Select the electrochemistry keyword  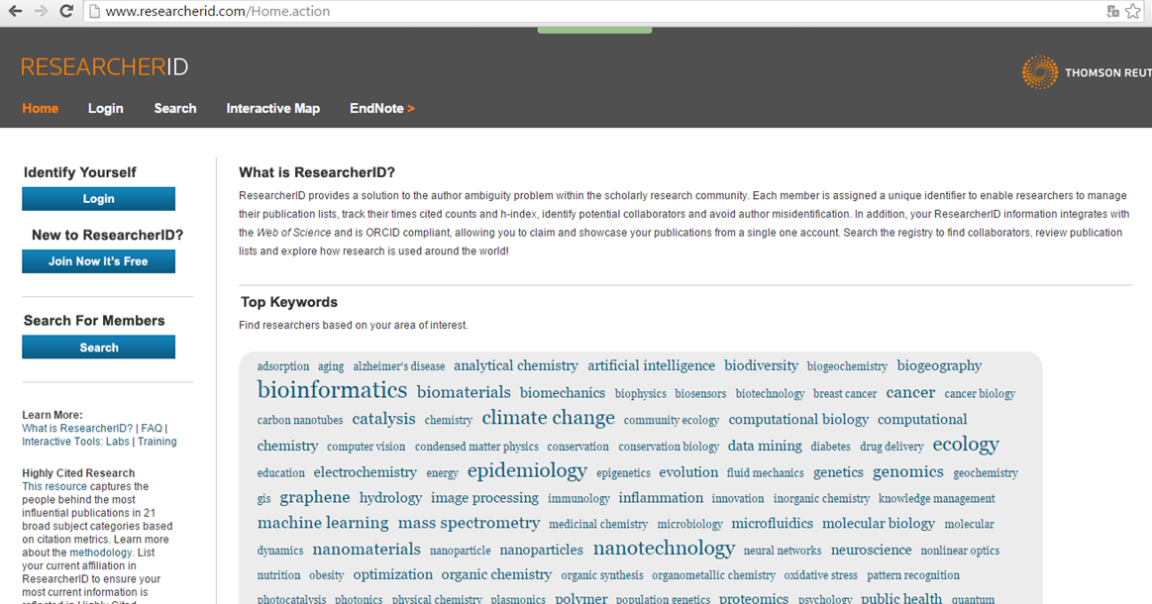click(x=366, y=471)
